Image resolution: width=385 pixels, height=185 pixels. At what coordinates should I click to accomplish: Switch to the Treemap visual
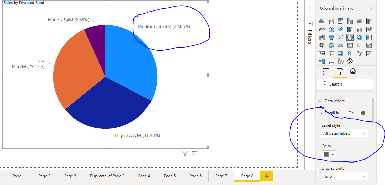coord(369,37)
